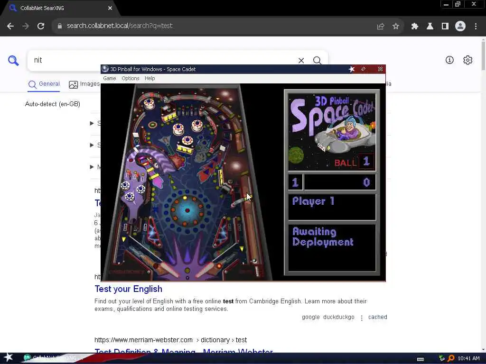Expand the third collapsed triangle row
The height and width of the screenshot is (364, 486).
coord(92,167)
